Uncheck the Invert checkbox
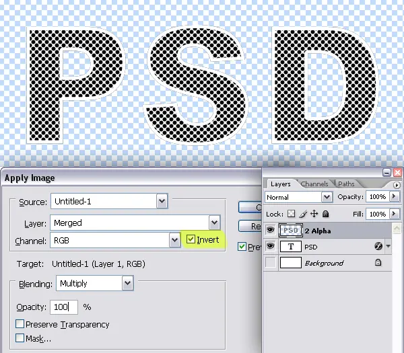Screen dimensions: 404x353 coord(191,239)
